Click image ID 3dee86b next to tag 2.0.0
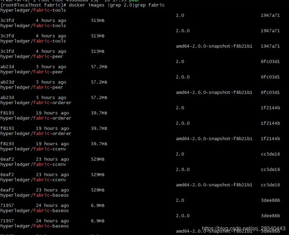289x235 pixels. 270,216
